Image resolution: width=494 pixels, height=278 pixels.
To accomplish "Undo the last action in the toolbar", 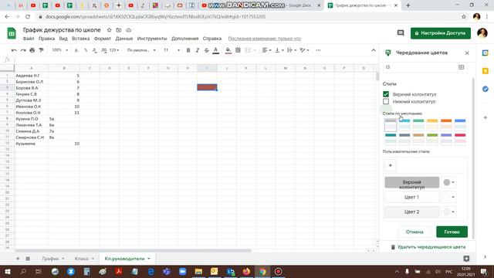I will pyautogui.click(x=14, y=50).
